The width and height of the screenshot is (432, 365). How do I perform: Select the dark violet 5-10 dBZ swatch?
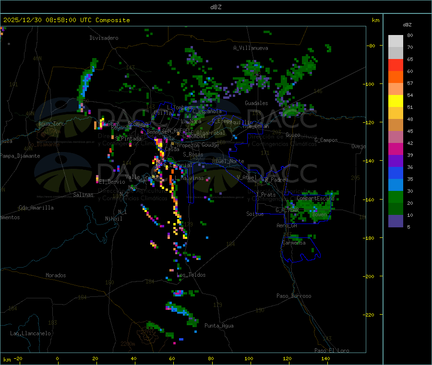click(396, 221)
